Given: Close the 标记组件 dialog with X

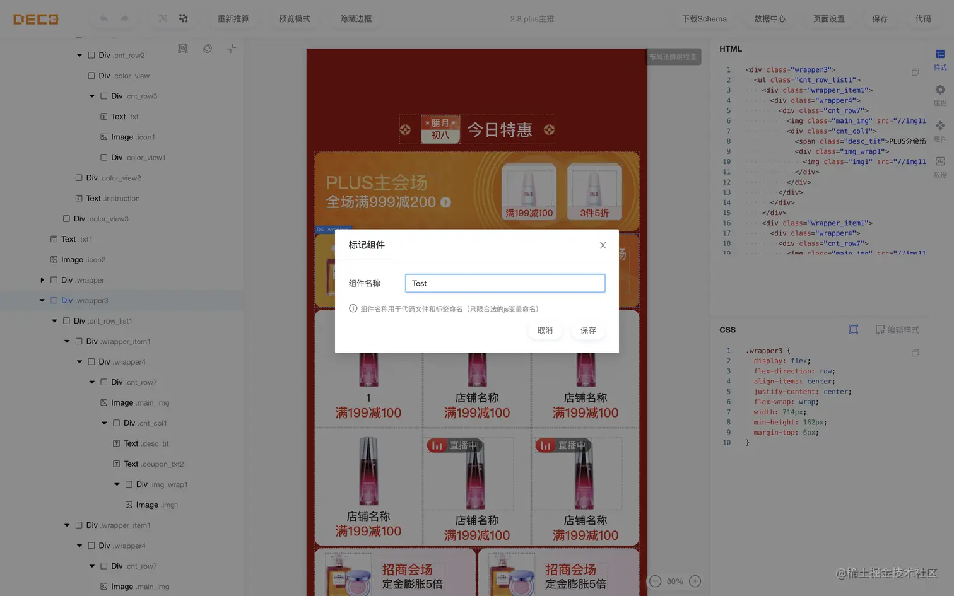Looking at the screenshot, I should (603, 245).
